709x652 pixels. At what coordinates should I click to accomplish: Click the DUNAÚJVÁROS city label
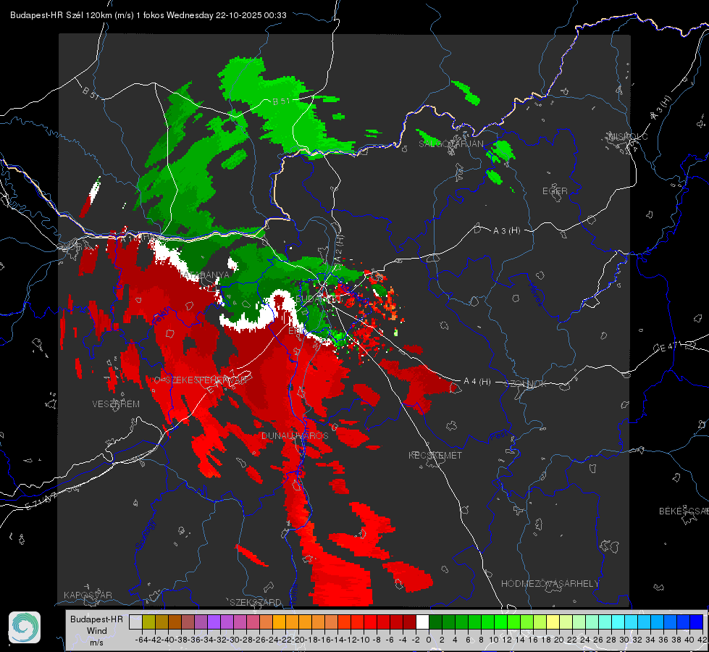click(295, 435)
